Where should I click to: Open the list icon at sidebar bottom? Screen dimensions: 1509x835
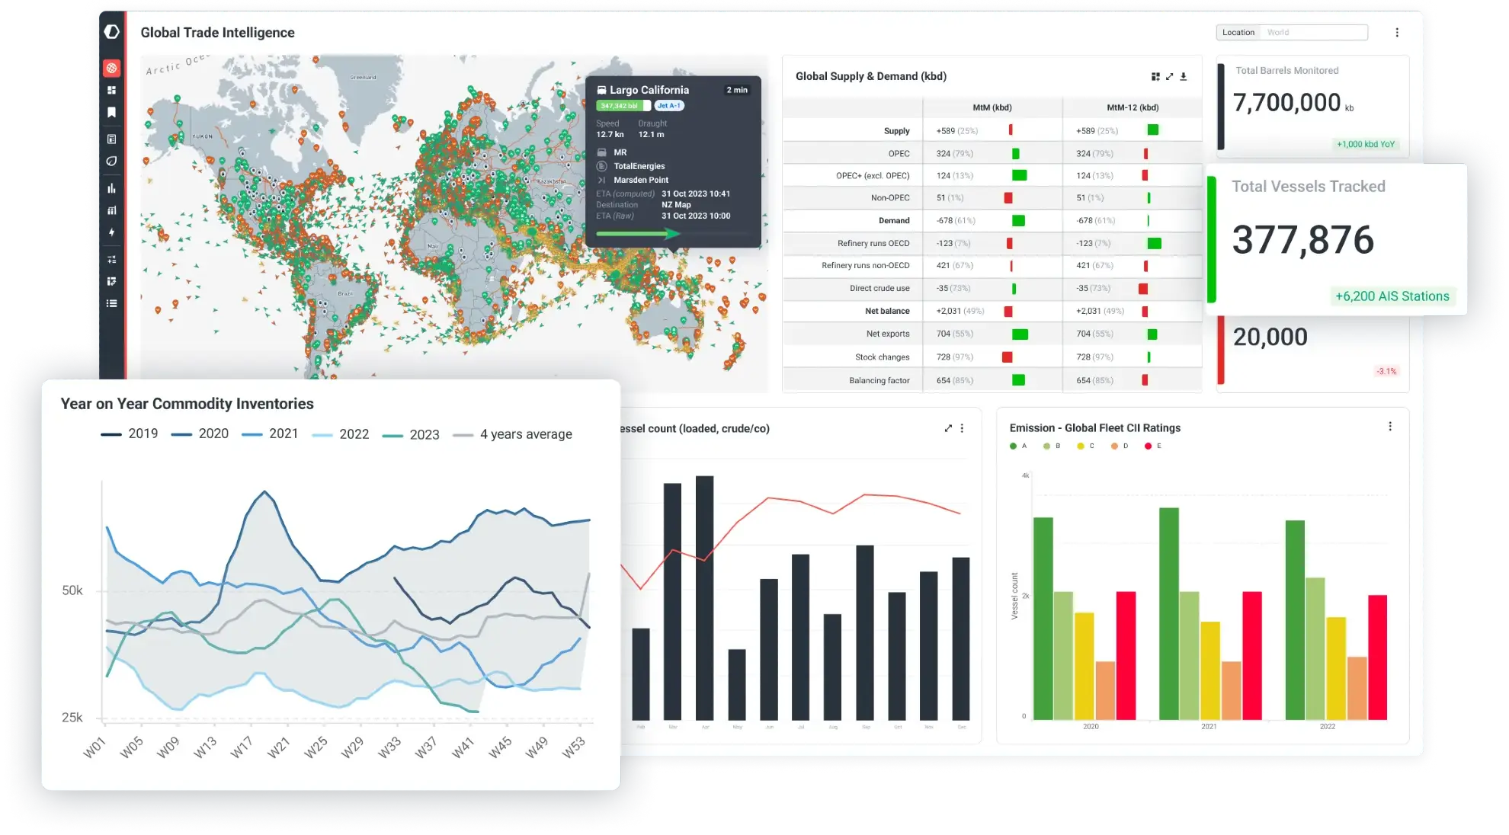coord(112,303)
